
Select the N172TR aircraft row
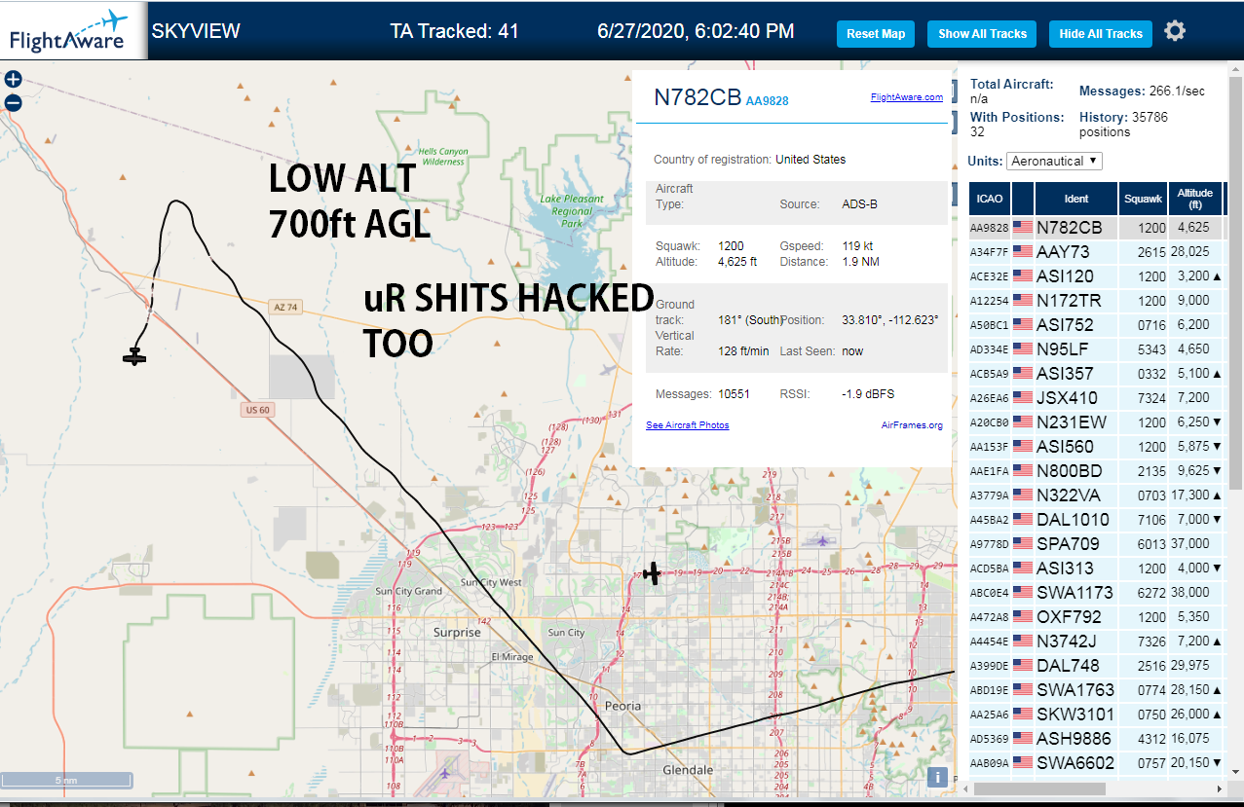point(1096,301)
